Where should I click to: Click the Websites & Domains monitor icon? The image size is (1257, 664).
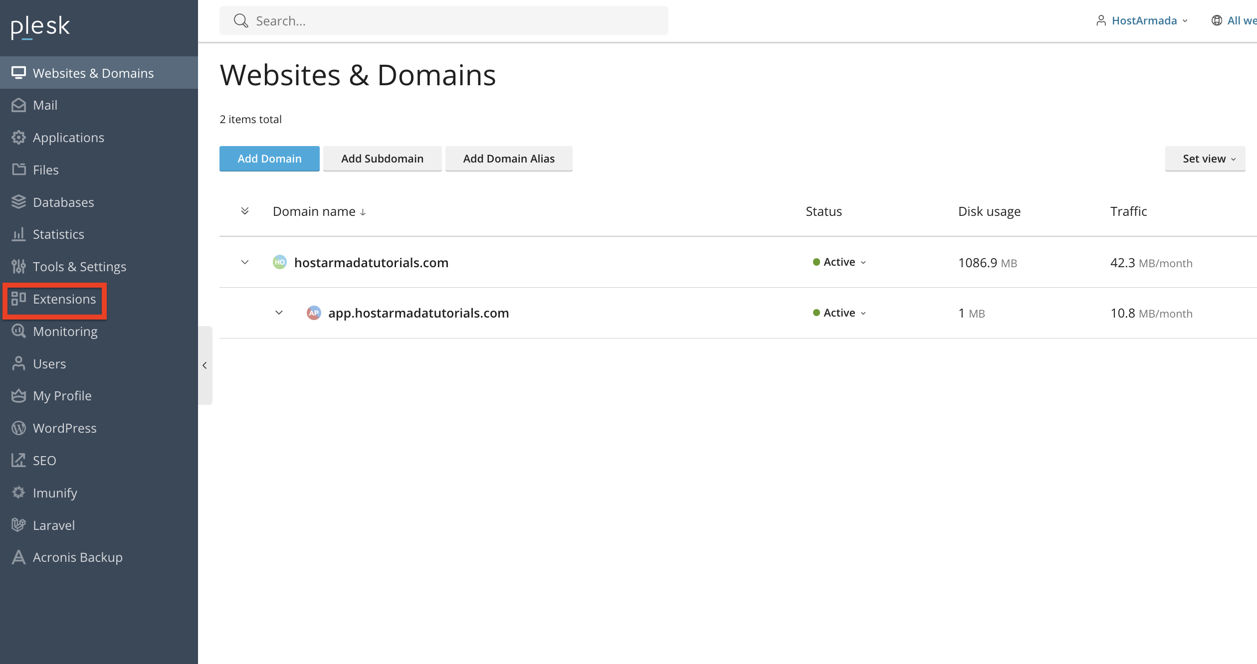(18, 73)
